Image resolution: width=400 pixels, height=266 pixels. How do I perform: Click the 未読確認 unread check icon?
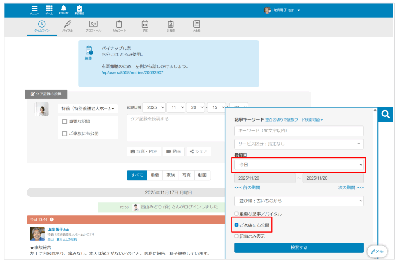[79, 9]
